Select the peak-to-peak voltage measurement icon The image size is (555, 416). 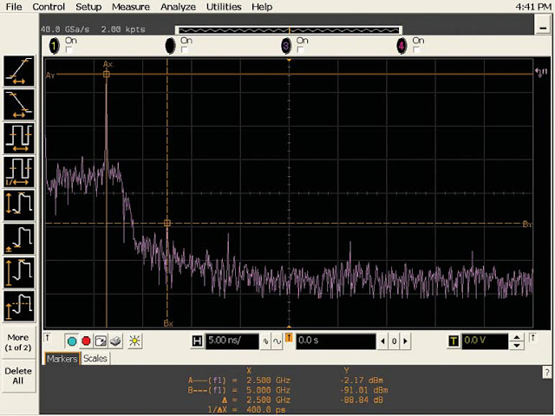(x=19, y=205)
